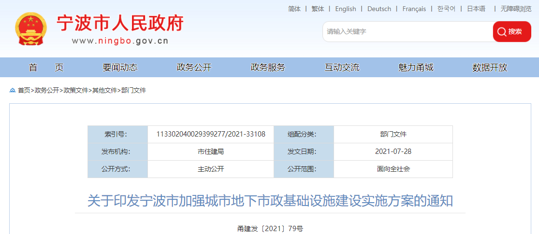539x234 pixels.
Task: Click the 索引号 label cell
Action: pyautogui.click(x=117, y=134)
